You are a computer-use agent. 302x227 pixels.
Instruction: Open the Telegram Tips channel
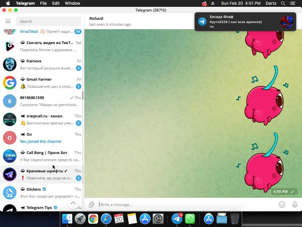(41, 208)
